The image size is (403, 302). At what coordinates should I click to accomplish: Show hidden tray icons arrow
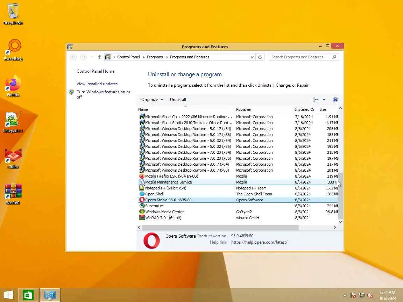[x=345, y=295]
